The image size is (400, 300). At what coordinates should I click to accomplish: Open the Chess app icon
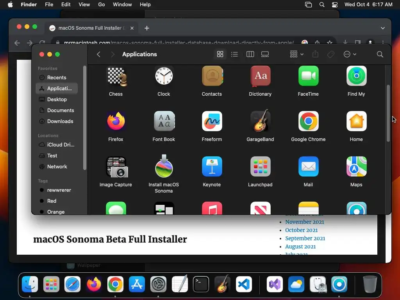pos(116,76)
